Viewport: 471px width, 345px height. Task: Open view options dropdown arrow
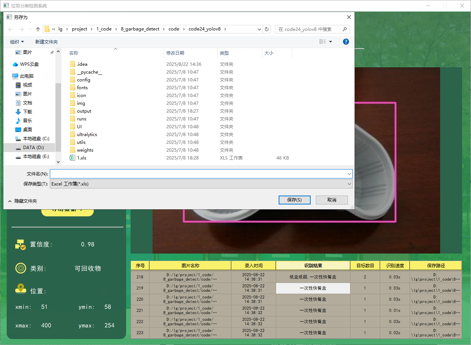point(330,42)
